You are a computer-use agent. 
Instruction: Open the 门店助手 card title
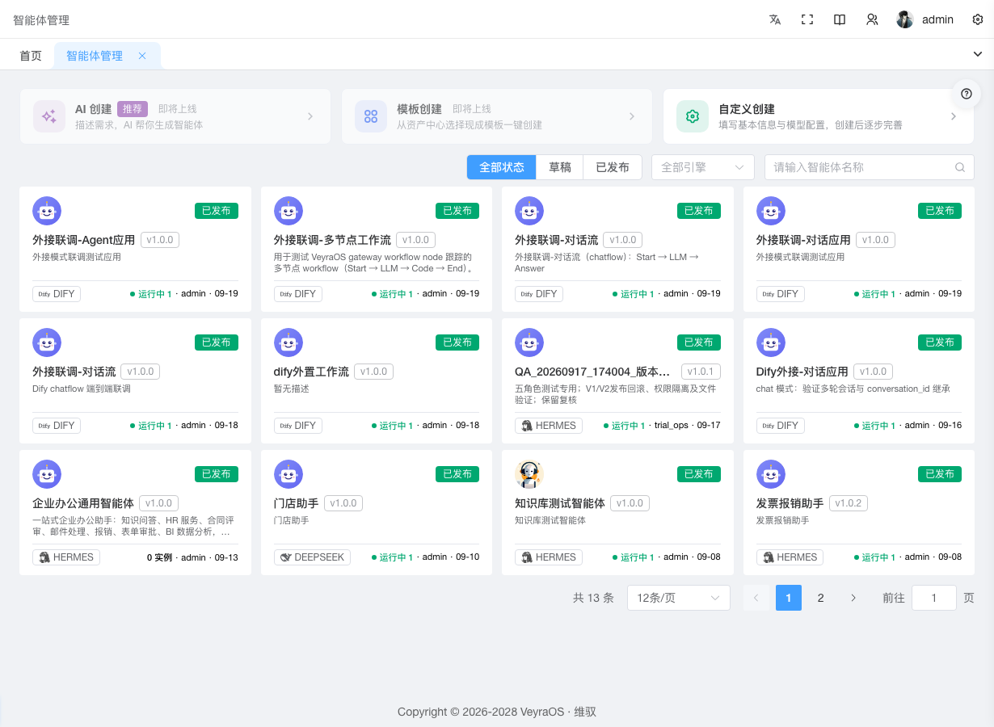point(297,503)
